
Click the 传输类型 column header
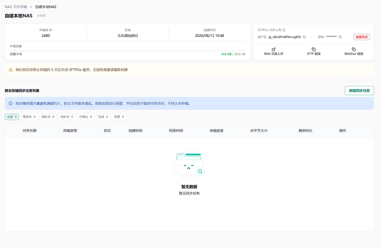point(70,131)
